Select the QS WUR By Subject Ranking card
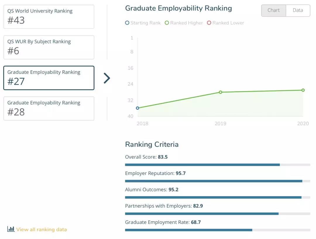Image resolution: width=316 pixels, height=239 pixels. click(49, 47)
